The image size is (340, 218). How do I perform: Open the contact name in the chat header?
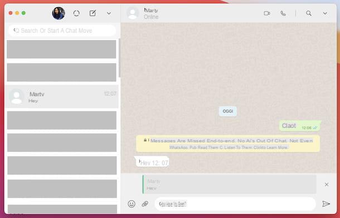tap(151, 10)
